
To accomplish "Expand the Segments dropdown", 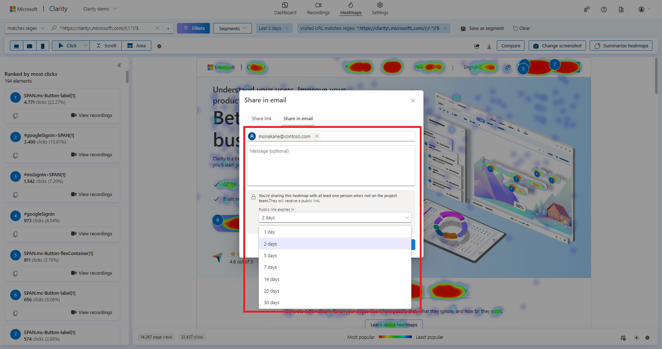I will (233, 28).
